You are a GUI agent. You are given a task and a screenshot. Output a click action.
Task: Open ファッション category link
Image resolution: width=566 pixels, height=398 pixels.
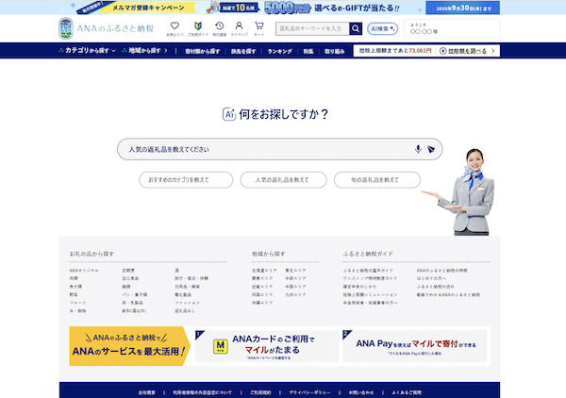tap(187, 303)
